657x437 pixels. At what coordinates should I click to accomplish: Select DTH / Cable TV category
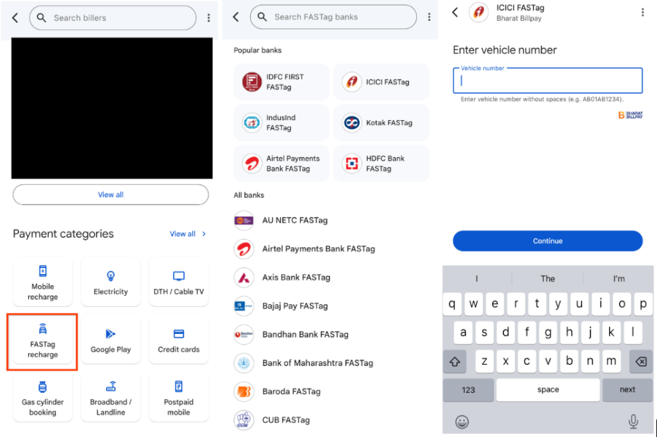pyautogui.click(x=178, y=282)
